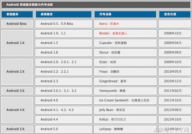This screenshot has height=134, width=192.
Task: Select the Jelly Bean codename cell
Action: pos(125,110)
